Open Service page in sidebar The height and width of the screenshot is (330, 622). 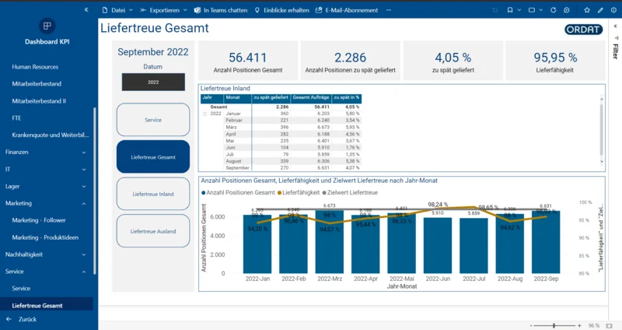(21, 288)
